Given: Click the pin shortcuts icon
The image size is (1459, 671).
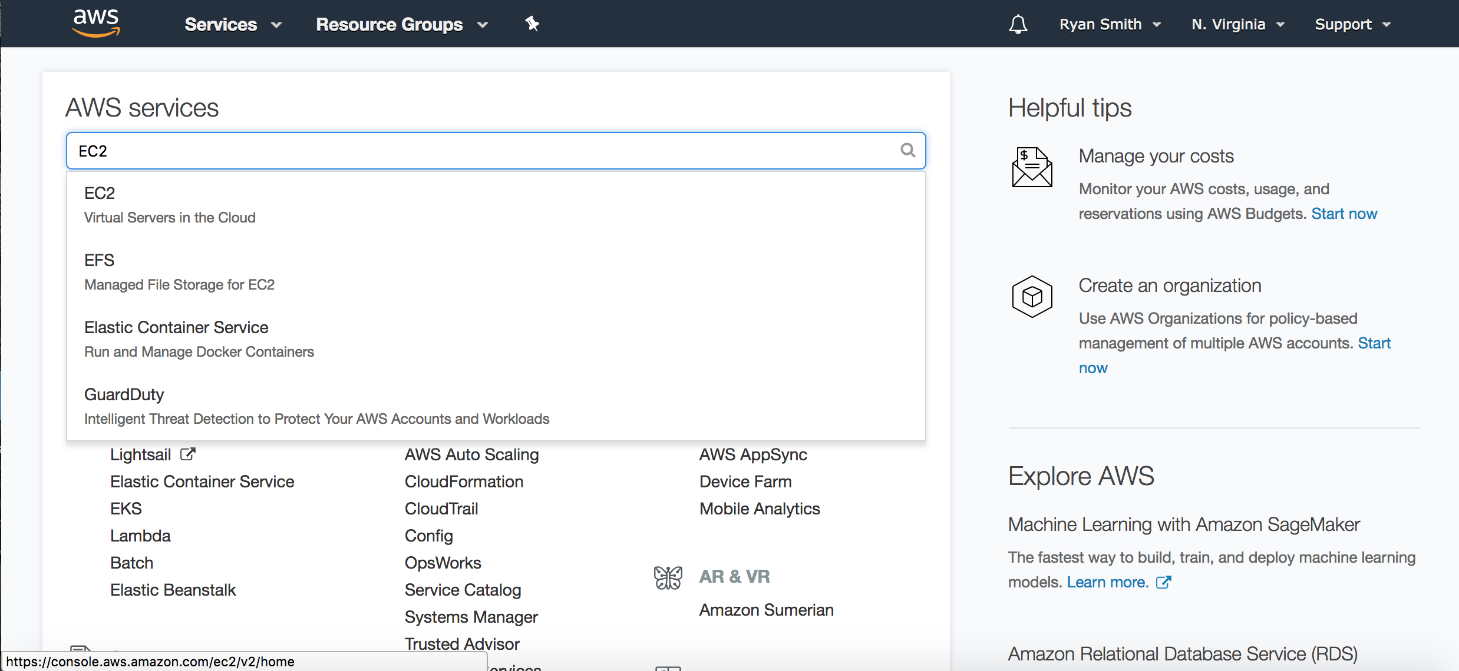Looking at the screenshot, I should 532,24.
